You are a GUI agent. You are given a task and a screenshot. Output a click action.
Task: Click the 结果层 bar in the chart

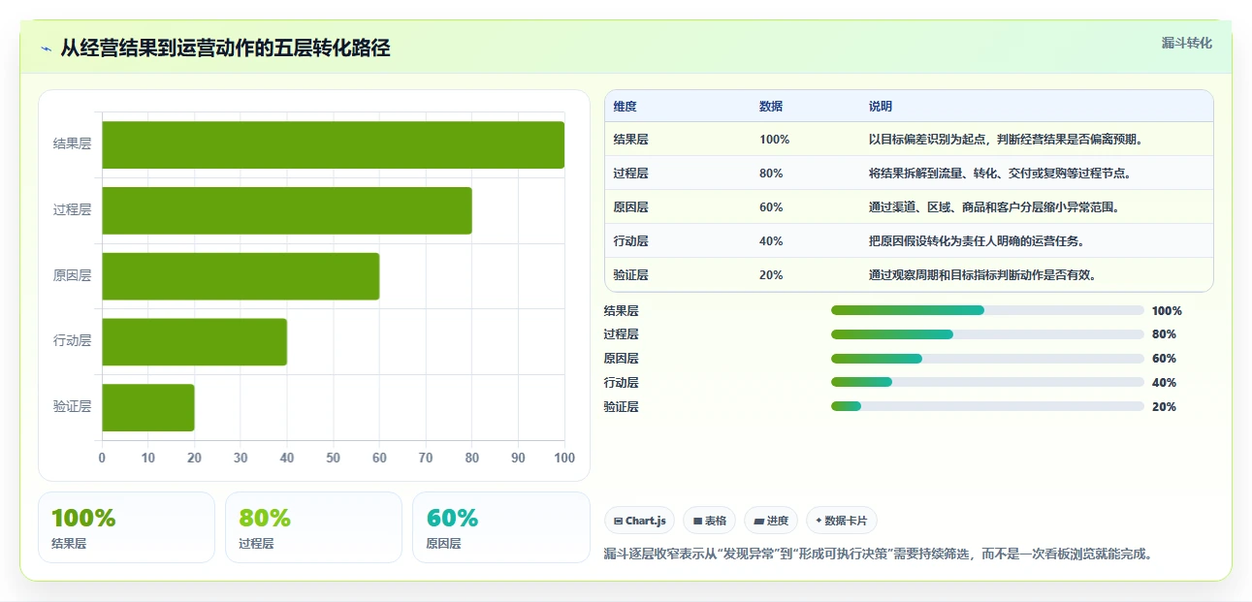point(333,144)
